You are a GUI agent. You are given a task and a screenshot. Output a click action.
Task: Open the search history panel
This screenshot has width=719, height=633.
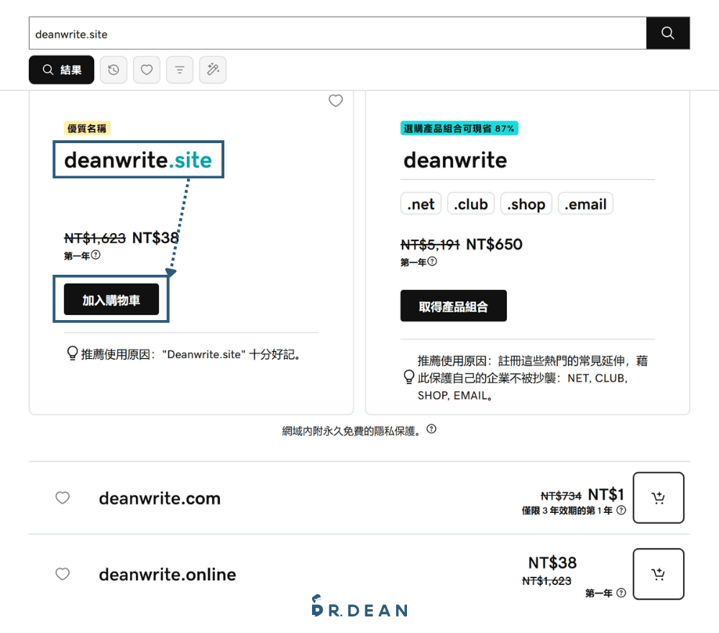(x=114, y=70)
